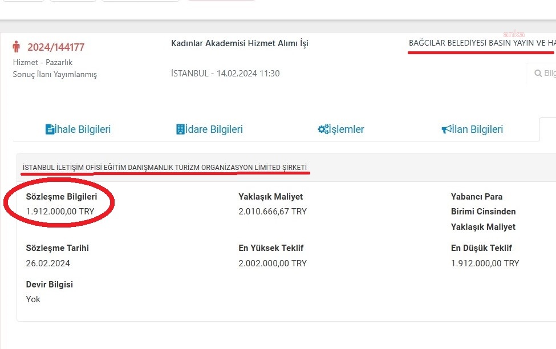Click the Sözleşme Bilgileri label
Screen dimensions: 556x349
pos(62,197)
